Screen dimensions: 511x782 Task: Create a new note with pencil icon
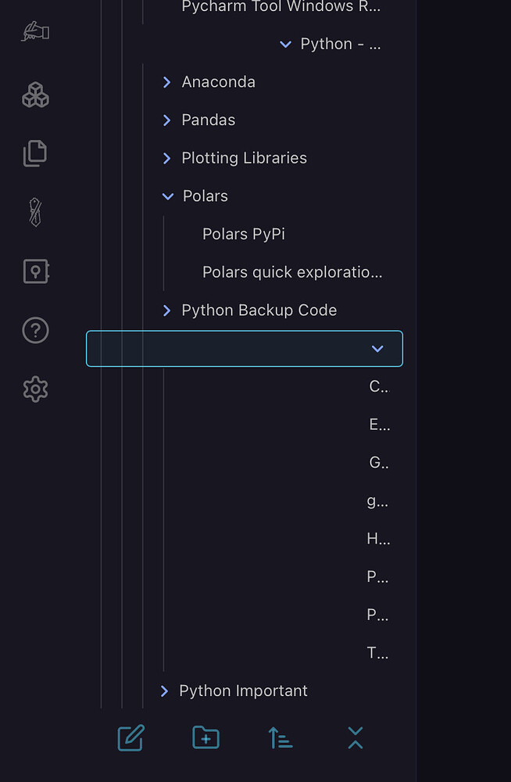pyautogui.click(x=131, y=737)
